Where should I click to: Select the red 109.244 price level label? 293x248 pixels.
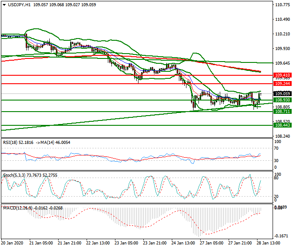coord(282,84)
